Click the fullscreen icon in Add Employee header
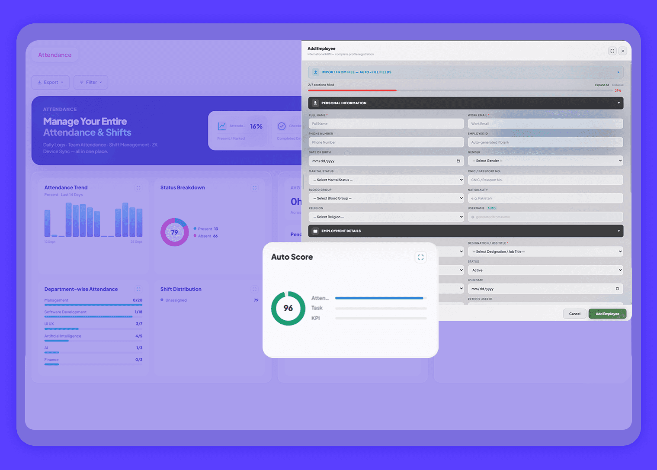657x470 pixels. [612, 51]
